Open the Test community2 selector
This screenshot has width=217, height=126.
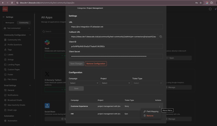point(17,28)
